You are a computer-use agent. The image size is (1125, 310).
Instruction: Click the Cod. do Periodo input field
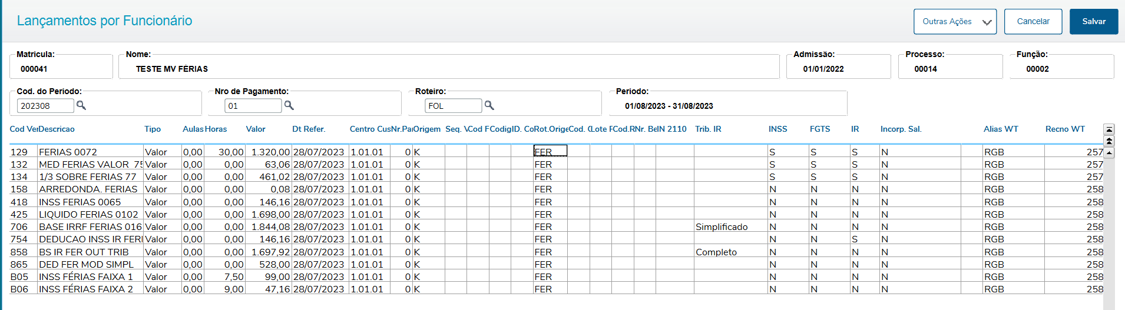pos(45,106)
